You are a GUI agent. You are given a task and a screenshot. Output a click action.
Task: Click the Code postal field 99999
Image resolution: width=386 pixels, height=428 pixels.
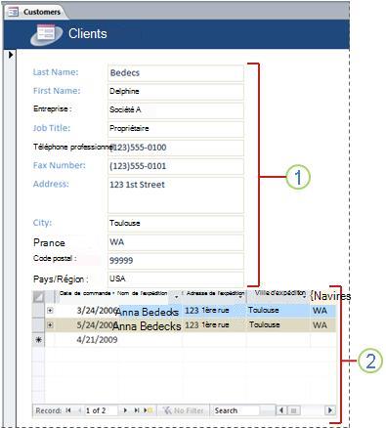click(x=176, y=261)
